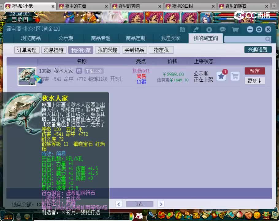
Task: Click the white pet icon in bottom bar
Action: click(139, 216)
